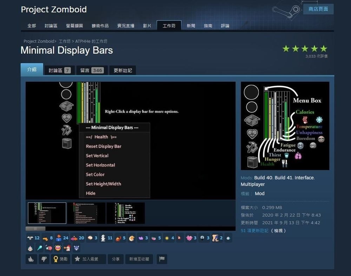This screenshot has width=351, height=276.
Task: Open the Build 41 tag link
Action: (283, 178)
